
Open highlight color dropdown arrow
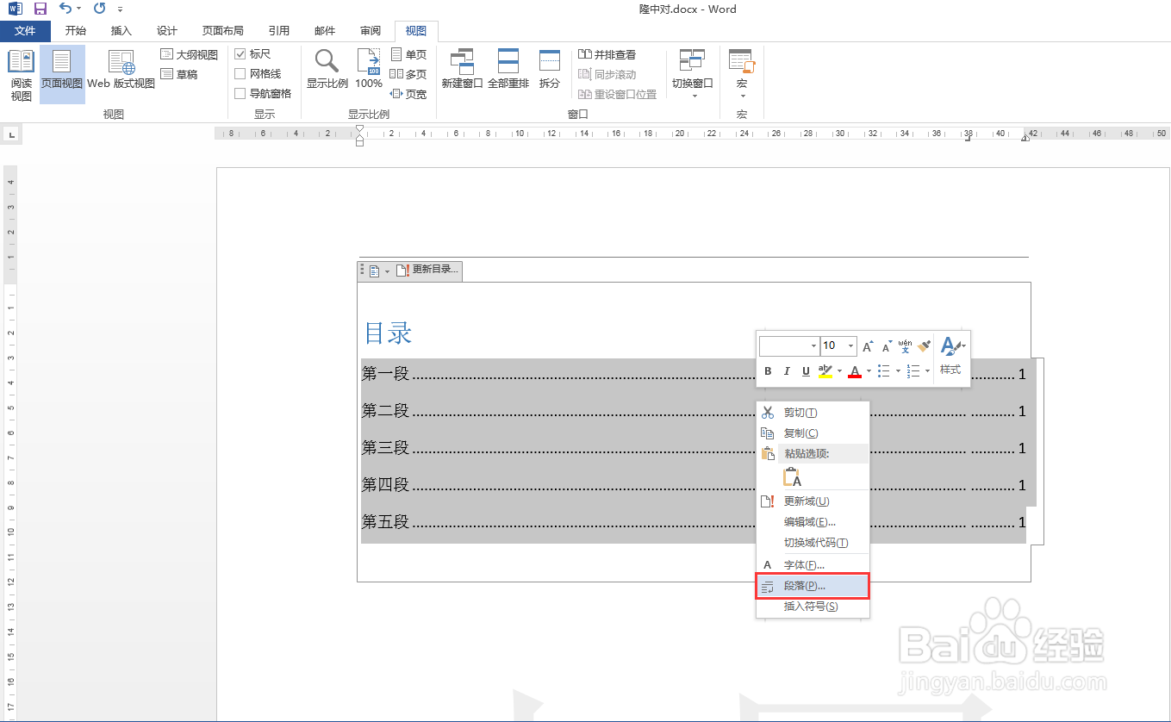click(839, 371)
